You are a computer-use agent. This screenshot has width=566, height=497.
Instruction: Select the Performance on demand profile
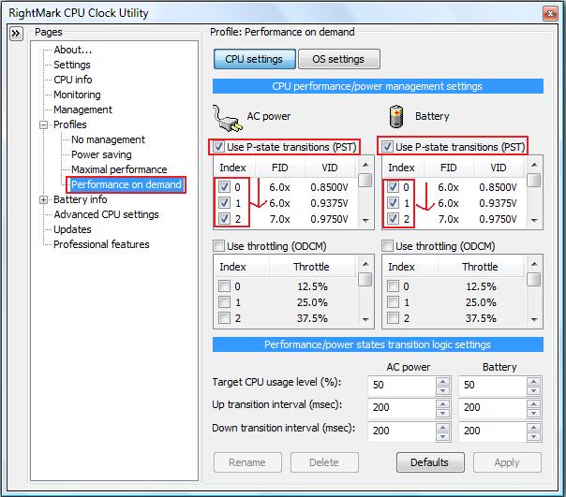point(127,184)
